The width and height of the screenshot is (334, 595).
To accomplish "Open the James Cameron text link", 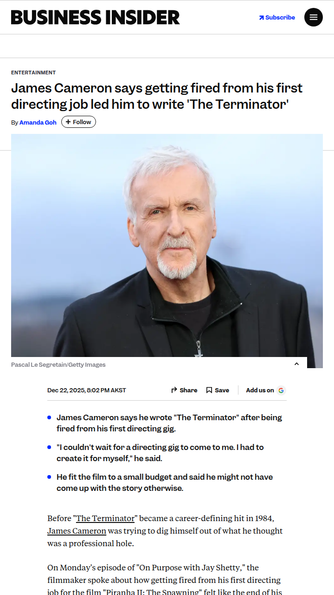I will click(77, 530).
